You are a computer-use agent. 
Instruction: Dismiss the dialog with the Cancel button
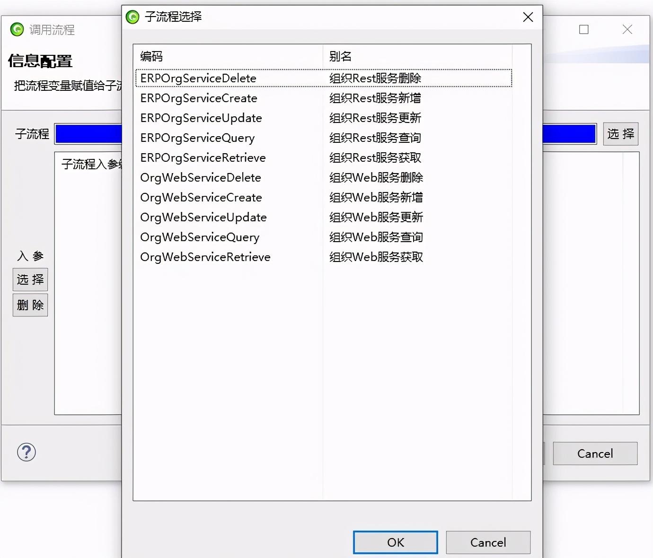pos(488,542)
